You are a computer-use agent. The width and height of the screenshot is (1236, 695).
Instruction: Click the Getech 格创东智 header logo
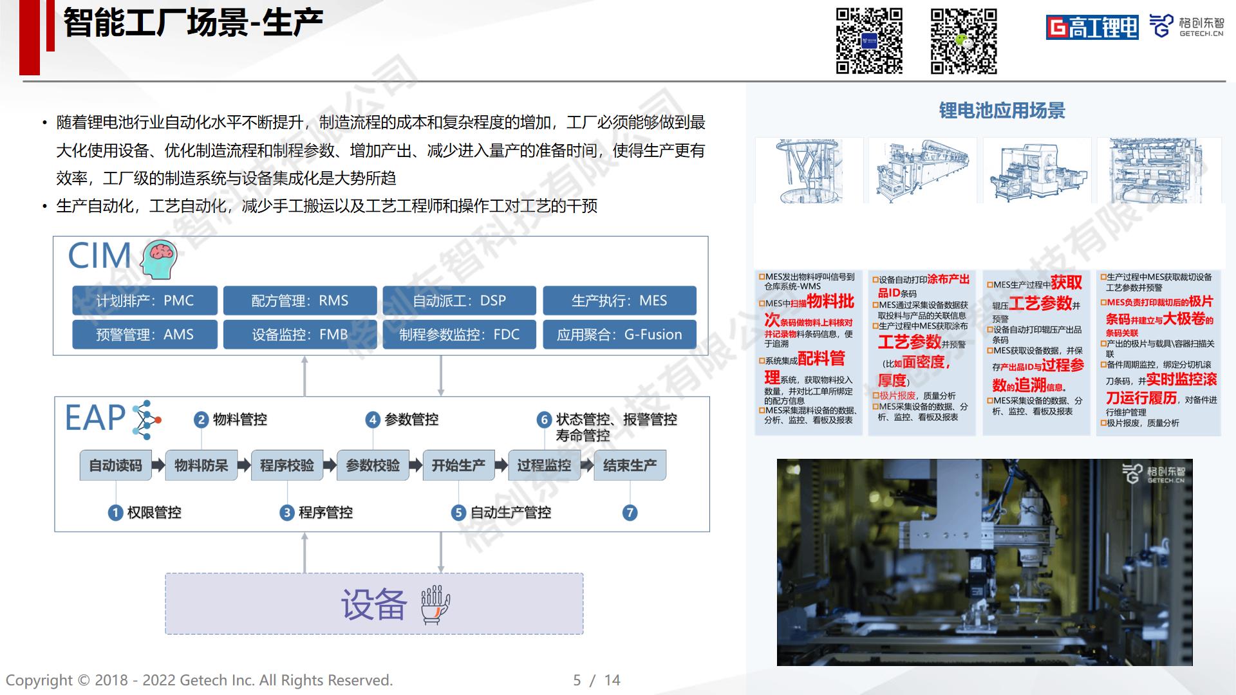coord(1186,26)
